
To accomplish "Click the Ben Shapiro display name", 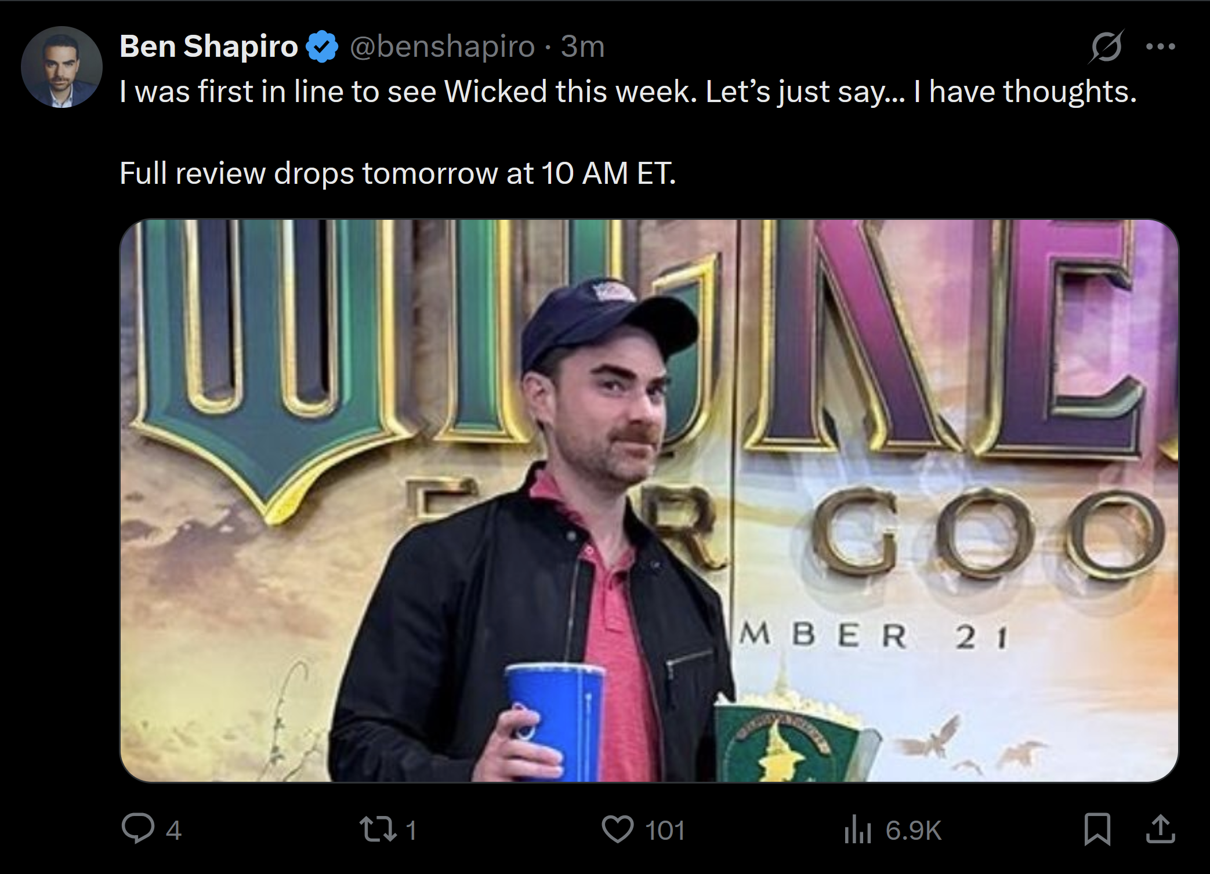I will pyautogui.click(x=209, y=46).
